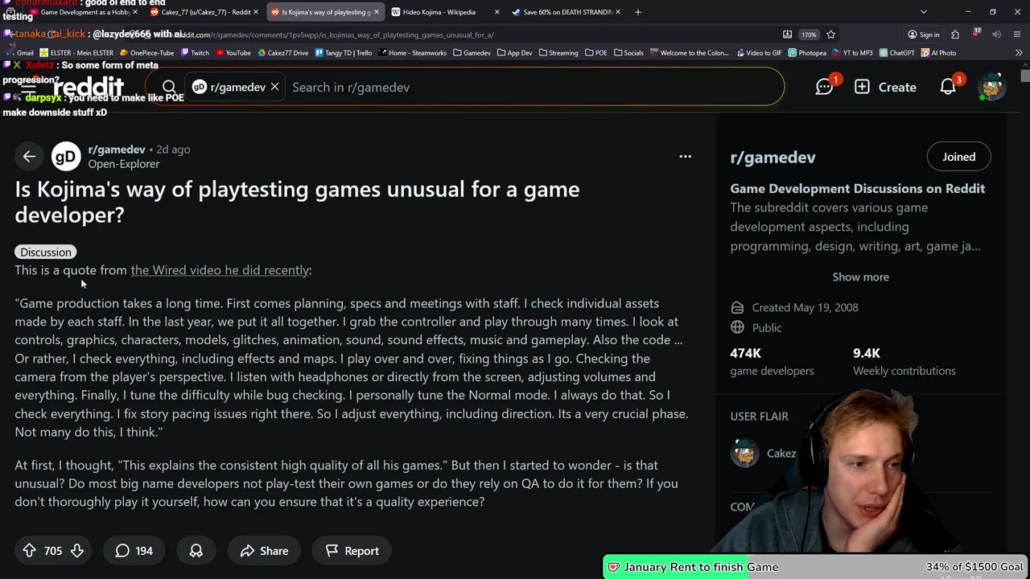The height and width of the screenshot is (579, 1030).
Task: Go back using the post back arrow
Action: coord(29,157)
